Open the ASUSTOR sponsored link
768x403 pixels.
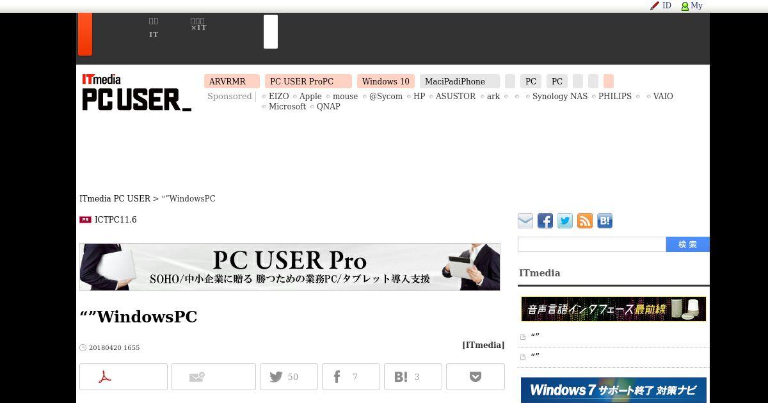coord(456,96)
